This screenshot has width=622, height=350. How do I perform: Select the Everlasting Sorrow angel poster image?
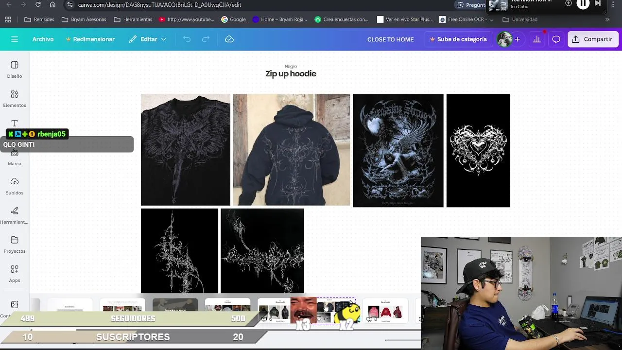coord(398,151)
